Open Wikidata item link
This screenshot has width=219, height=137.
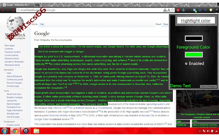coord(13,114)
